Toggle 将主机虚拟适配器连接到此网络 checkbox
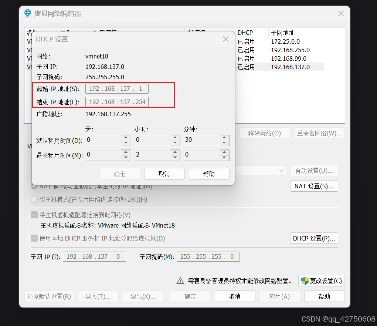Screen dimensions: 377x326 point(34,215)
